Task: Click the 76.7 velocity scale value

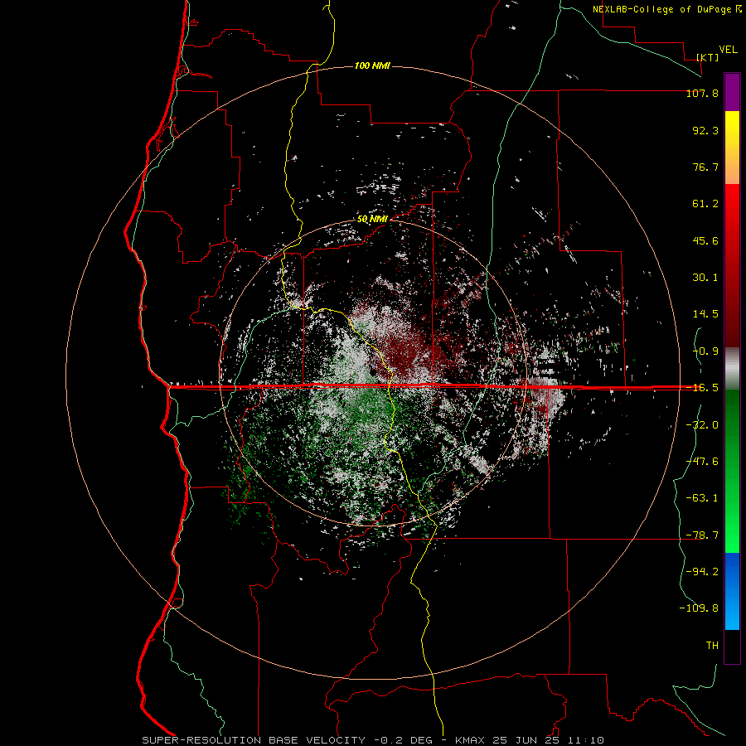Action: click(x=705, y=167)
